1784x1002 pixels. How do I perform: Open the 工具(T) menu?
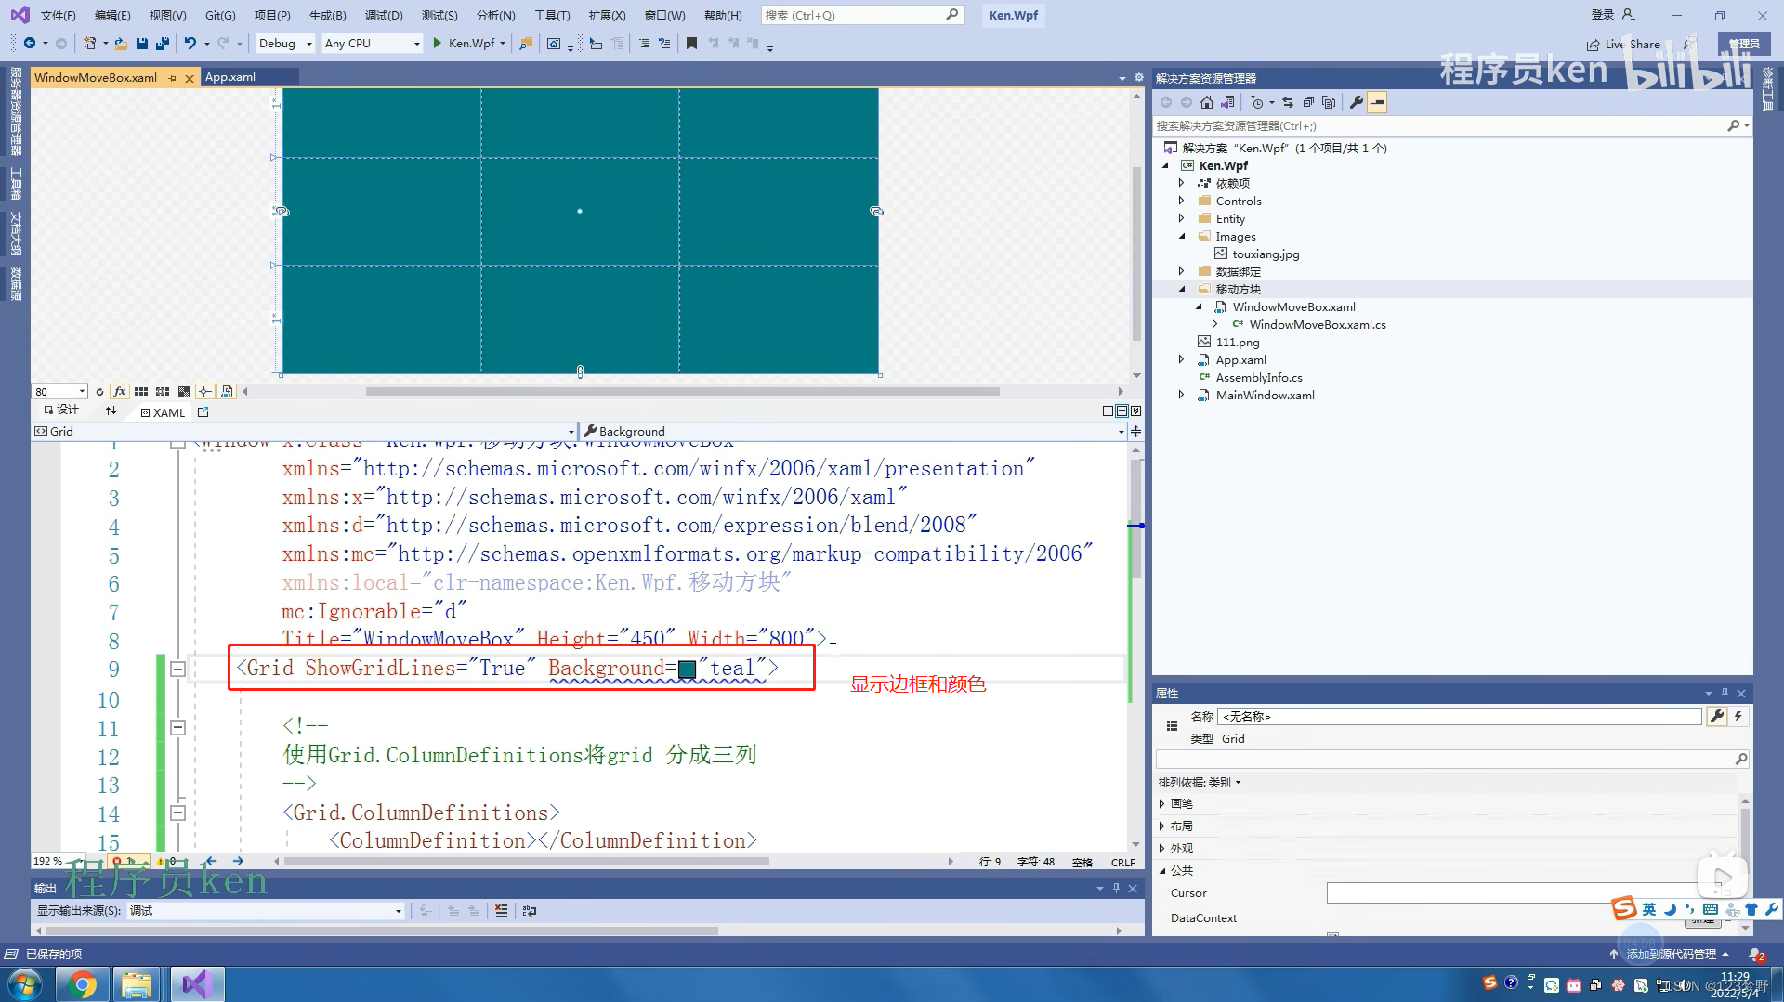pos(552,15)
